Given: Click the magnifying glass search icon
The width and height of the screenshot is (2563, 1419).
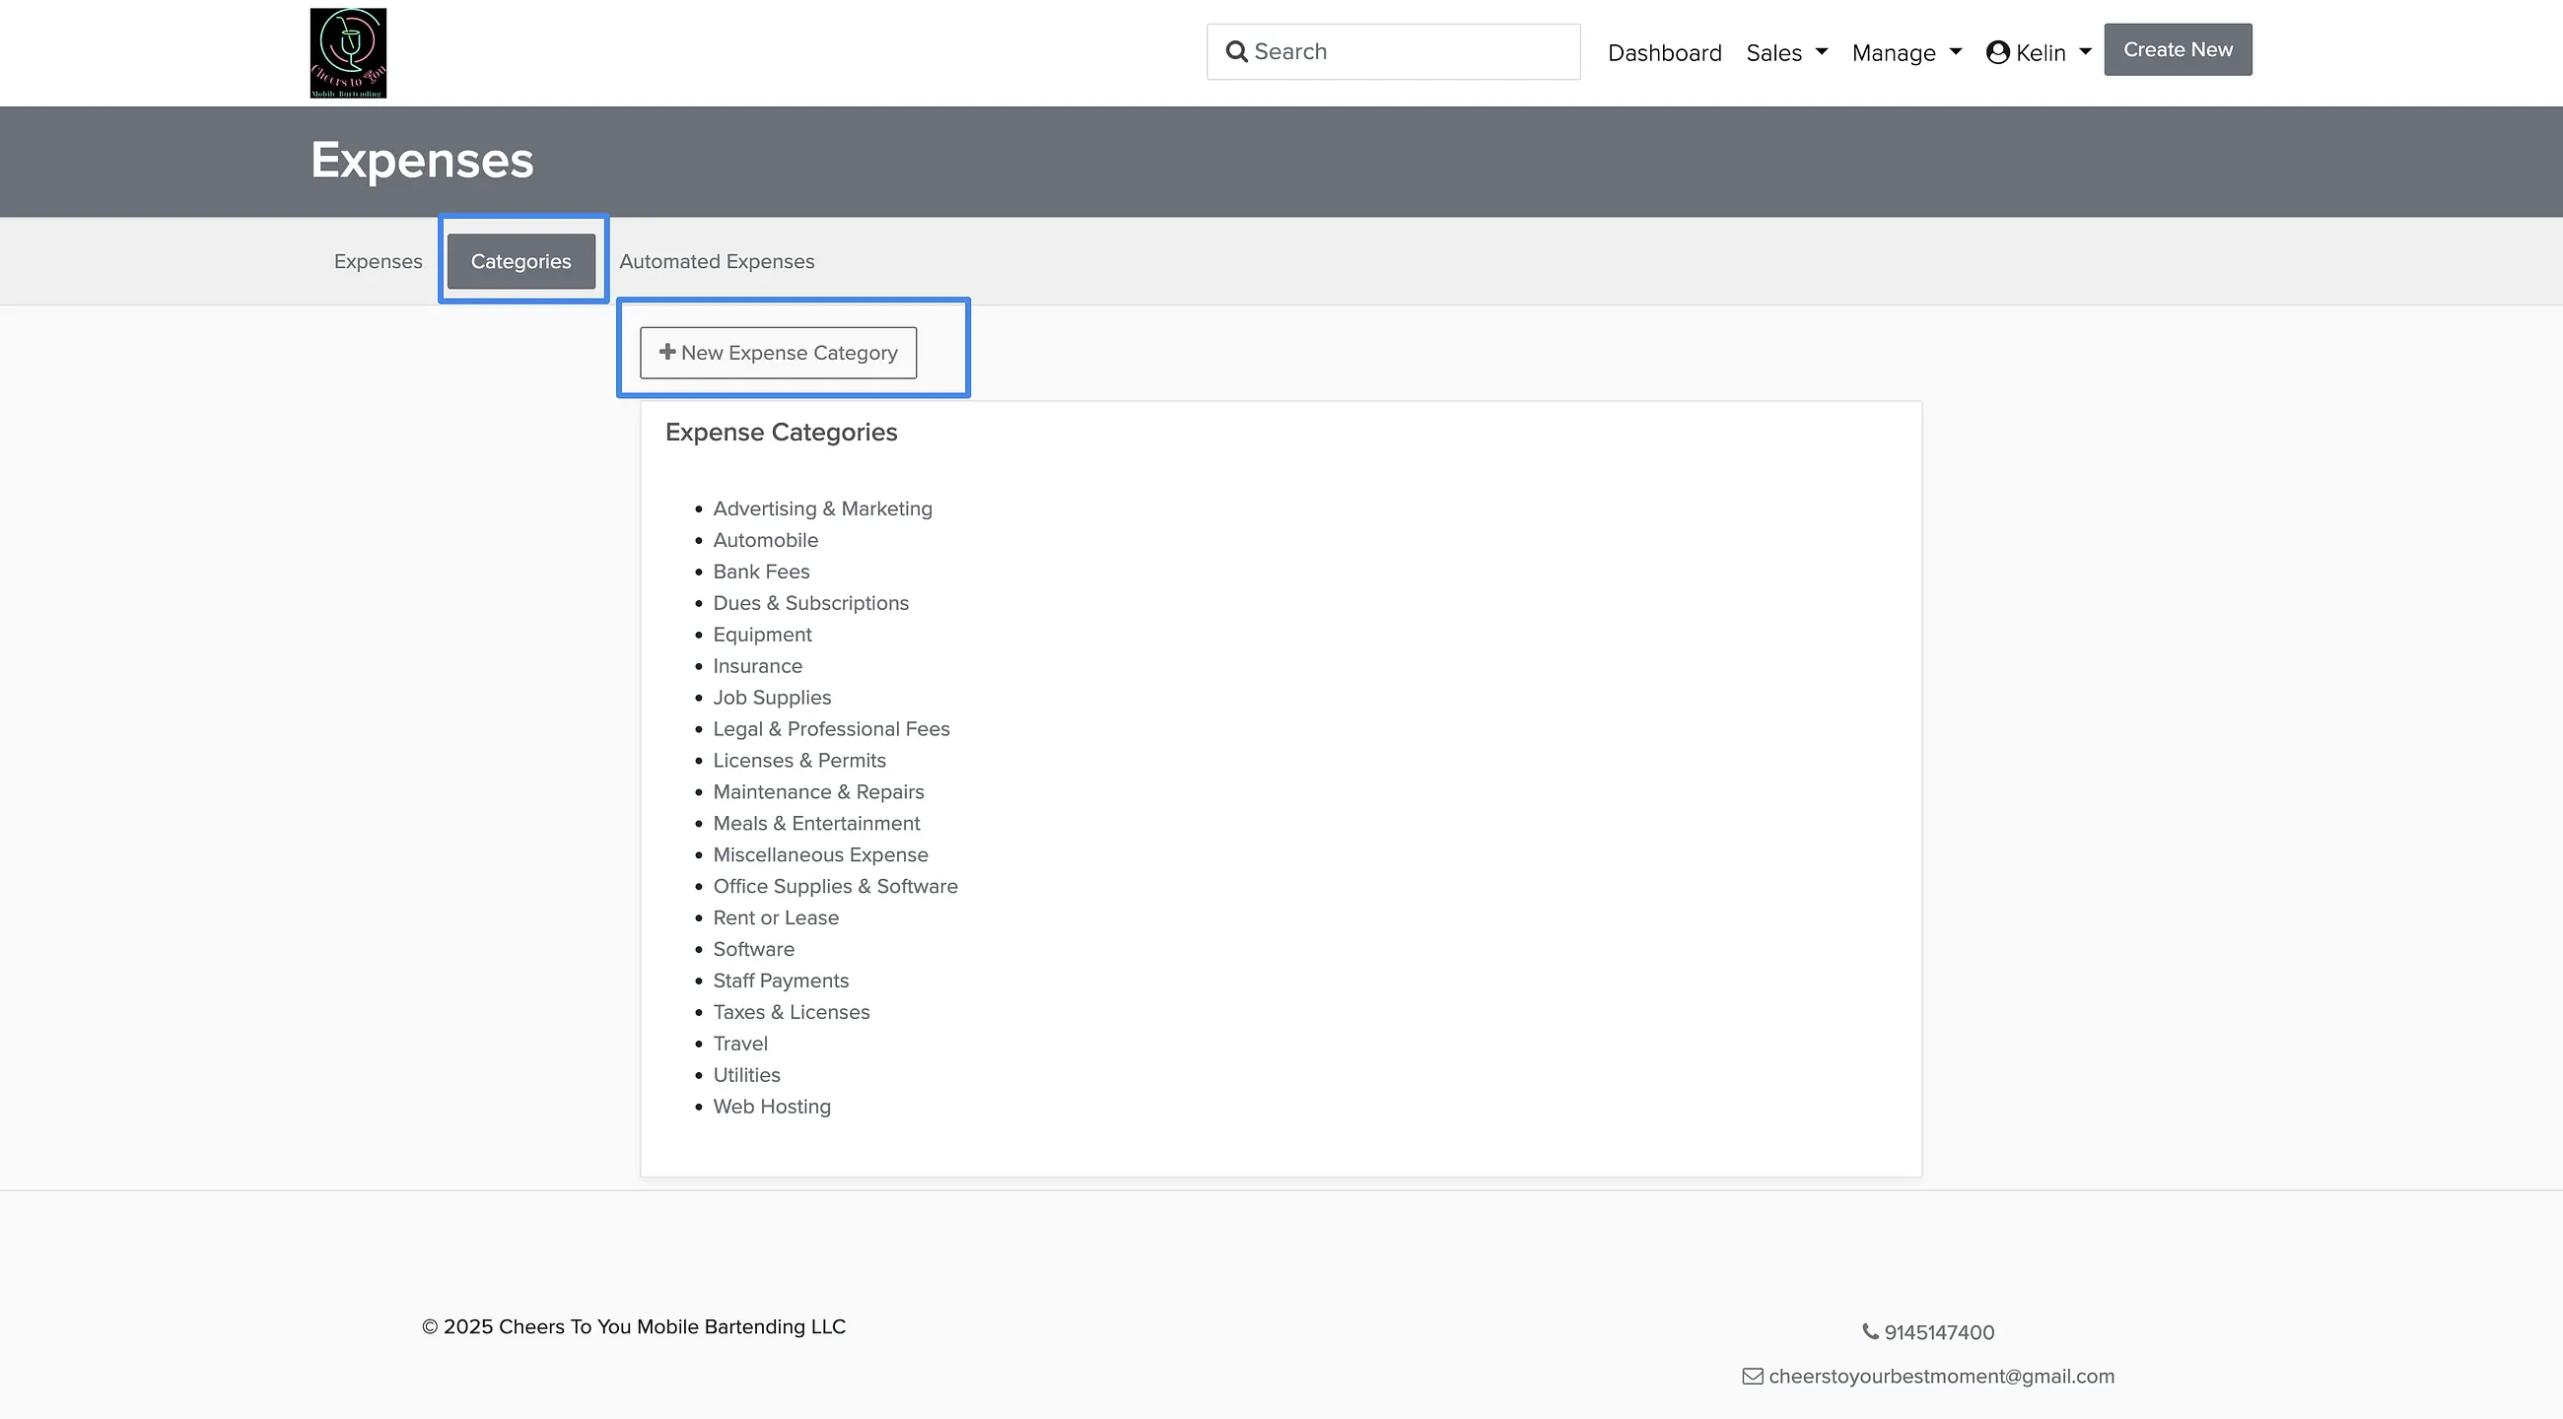Looking at the screenshot, I should (1237, 51).
